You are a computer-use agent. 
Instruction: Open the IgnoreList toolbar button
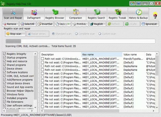150,24
